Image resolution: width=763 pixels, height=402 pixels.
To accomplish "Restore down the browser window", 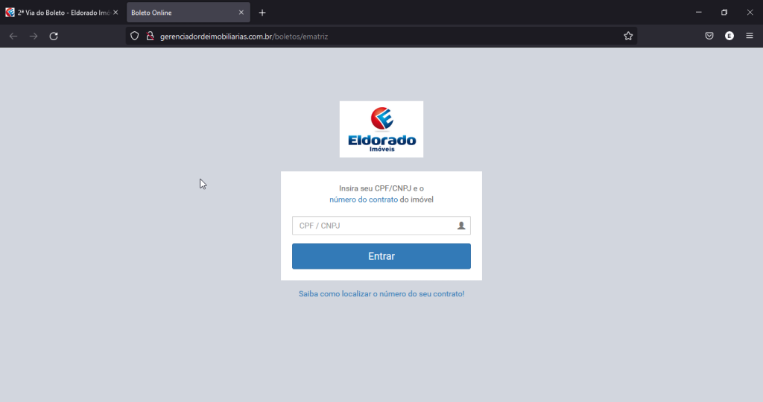I will click(724, 13).
